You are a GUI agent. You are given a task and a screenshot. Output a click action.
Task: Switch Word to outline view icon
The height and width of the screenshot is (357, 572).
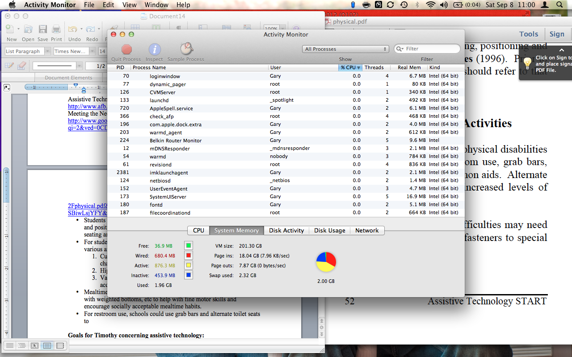pos(21,345)
